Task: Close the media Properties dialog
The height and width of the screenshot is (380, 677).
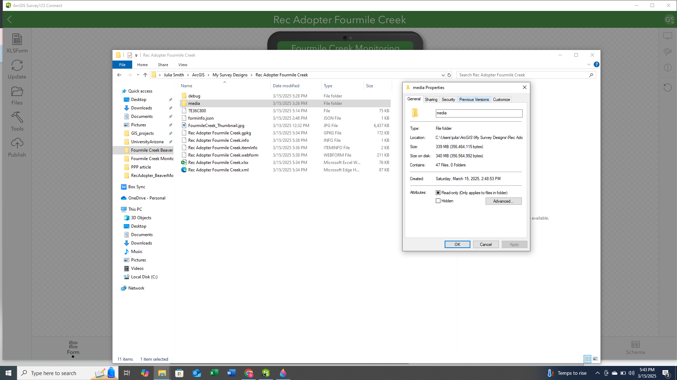Action: click(524, 88)
